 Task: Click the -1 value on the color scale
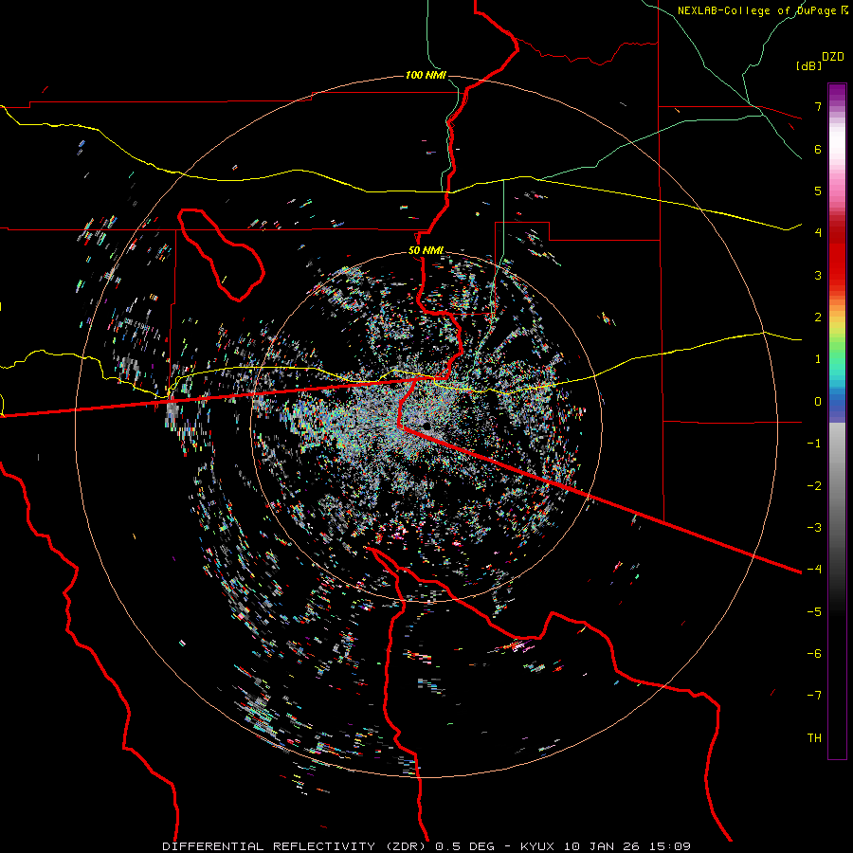[x=814, y=444]
